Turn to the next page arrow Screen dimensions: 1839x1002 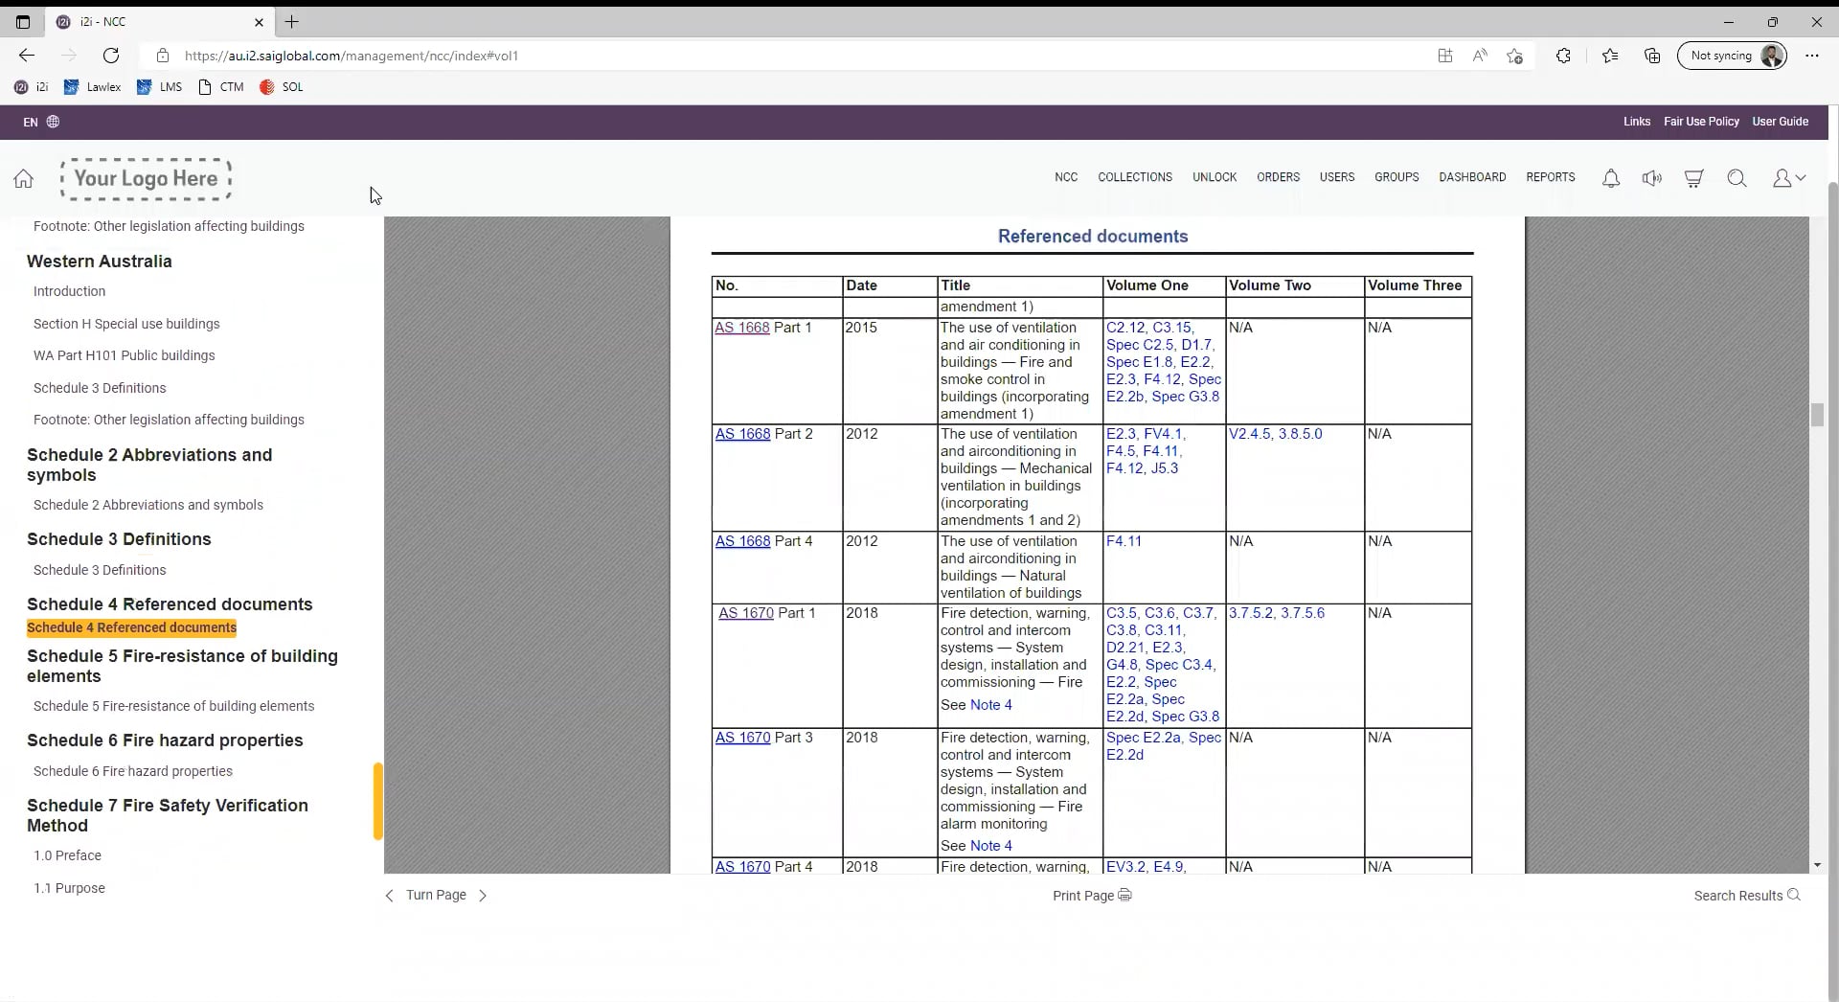pyautogui.click(x=483, y=896)
